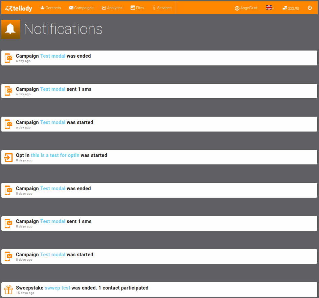Viewport: 319px width, 298px height.
Task: Click 'was ended. 1 contact participated' text
Action: 110,288
